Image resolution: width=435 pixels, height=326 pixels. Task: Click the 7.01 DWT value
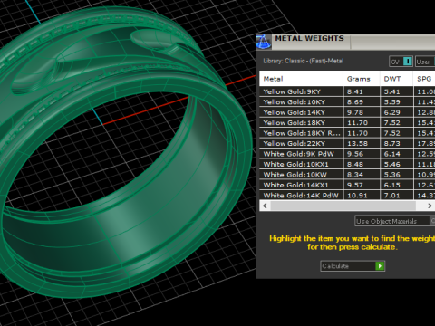391,196
